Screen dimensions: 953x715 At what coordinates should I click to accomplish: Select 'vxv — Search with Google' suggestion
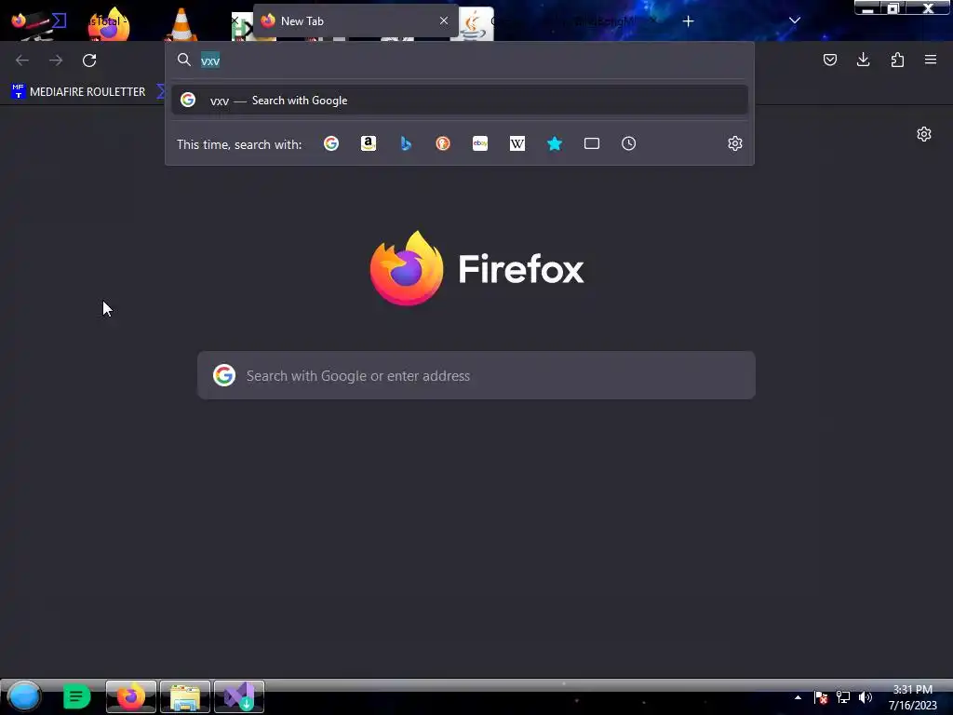(x=460, y=101)
